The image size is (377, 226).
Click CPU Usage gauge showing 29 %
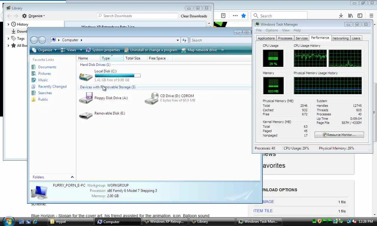coord(273,58)
